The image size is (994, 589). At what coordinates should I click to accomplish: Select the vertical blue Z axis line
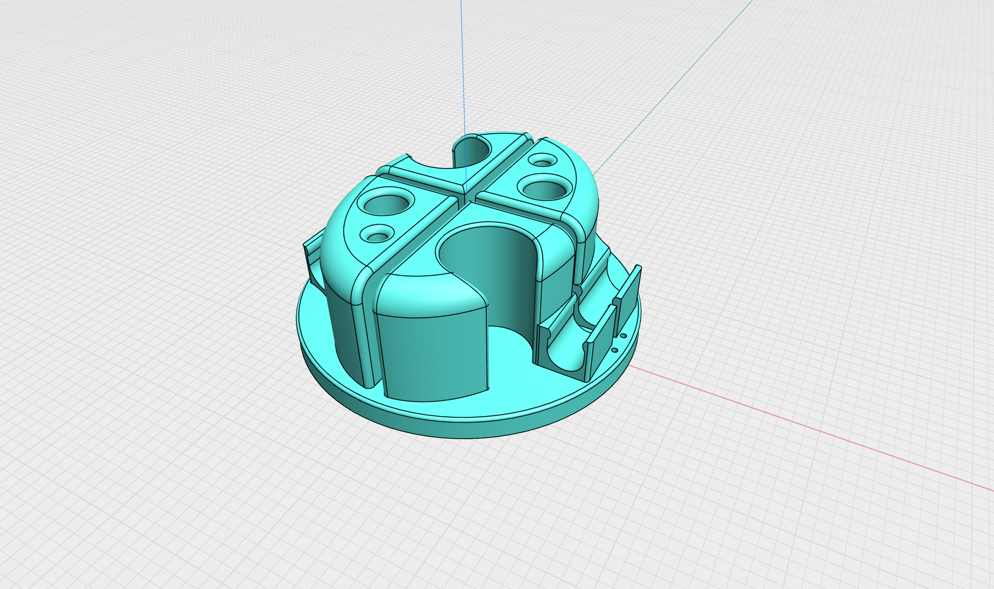click(x=462, y=60)
